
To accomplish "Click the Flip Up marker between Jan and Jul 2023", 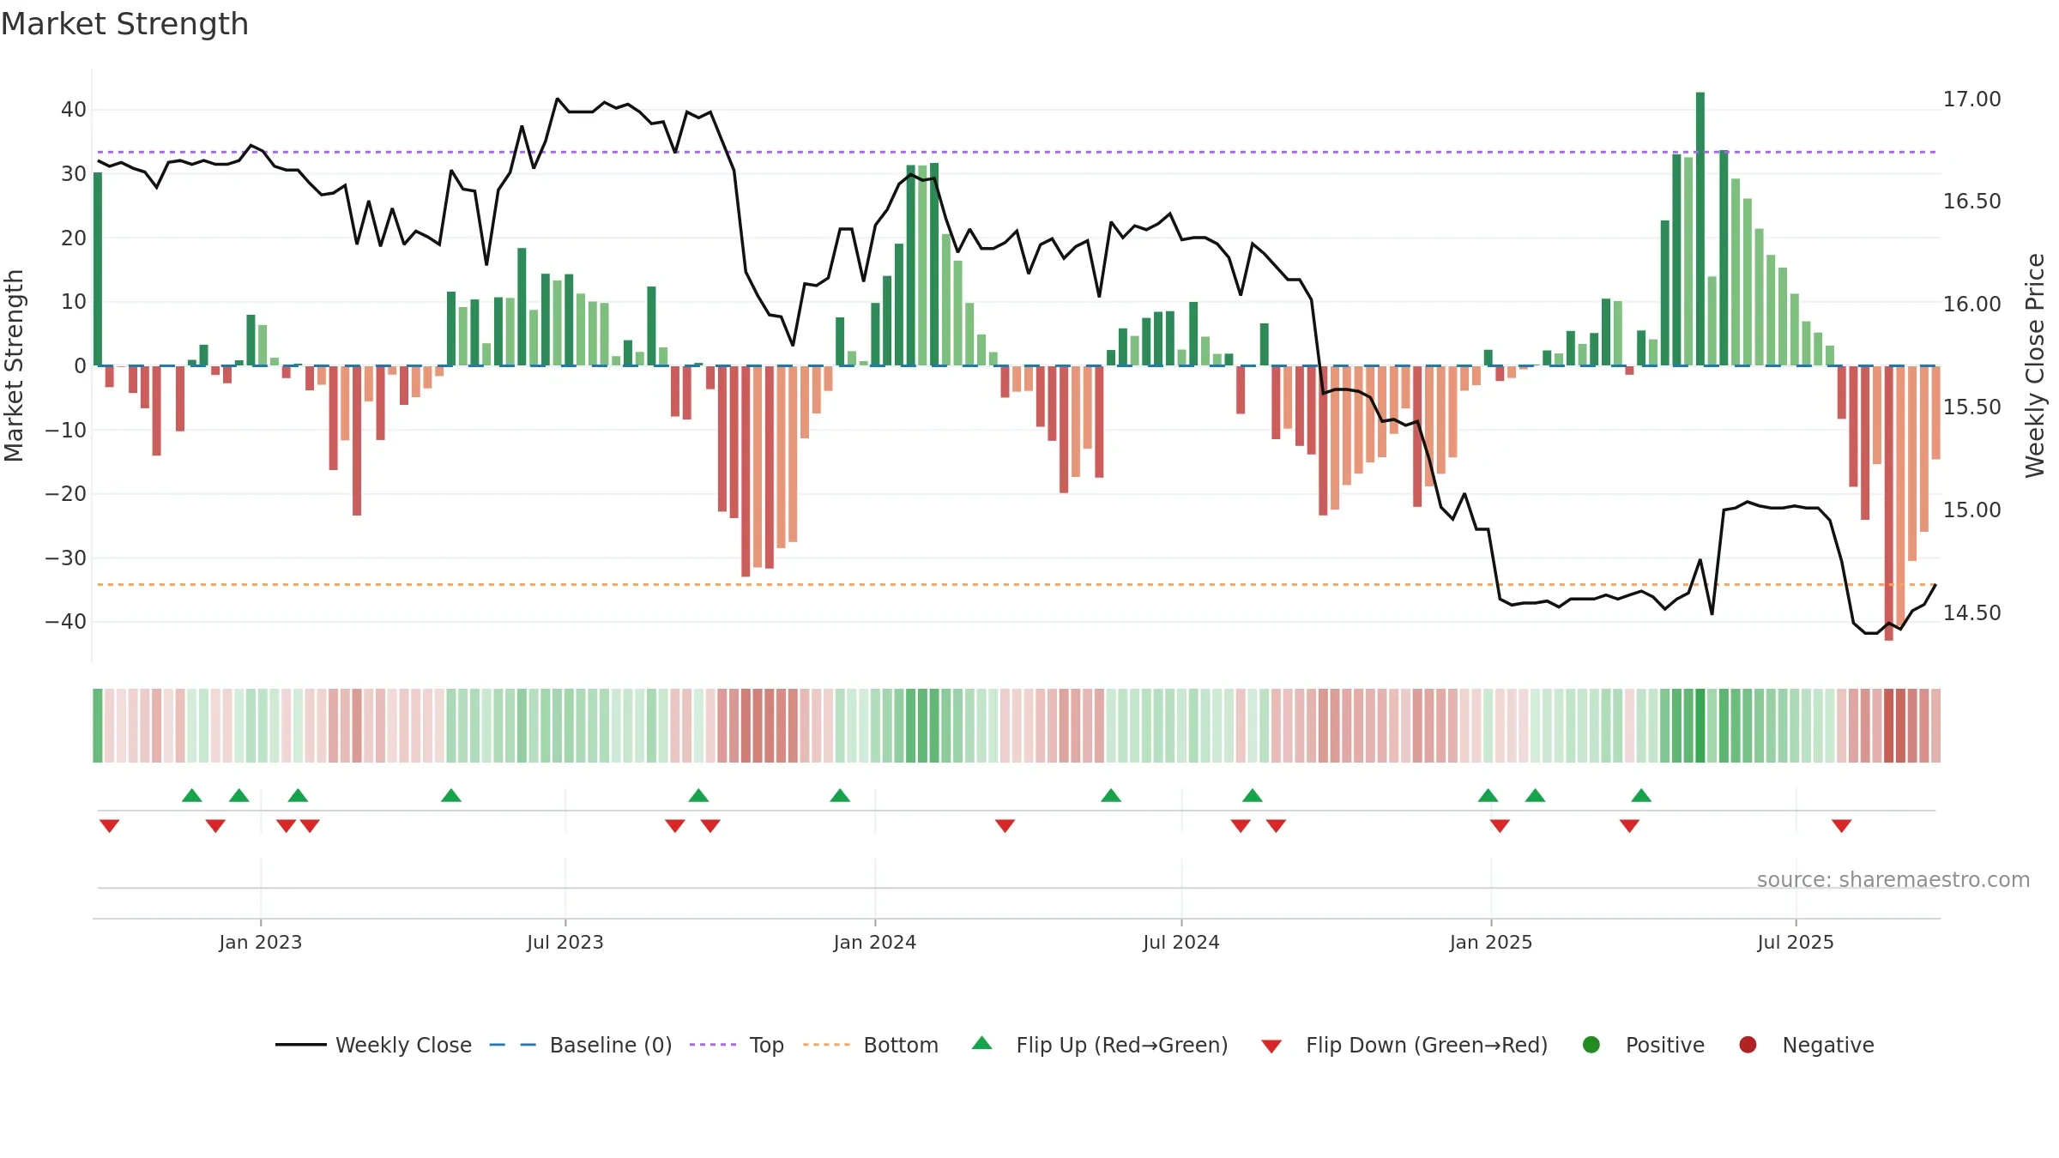I will pos(451,795).
